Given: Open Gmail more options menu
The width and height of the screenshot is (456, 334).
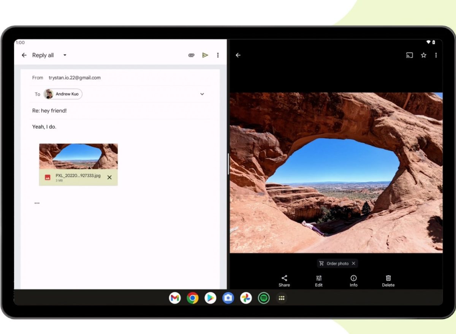Looking at the screenshot, I should [x=218, y=55].
